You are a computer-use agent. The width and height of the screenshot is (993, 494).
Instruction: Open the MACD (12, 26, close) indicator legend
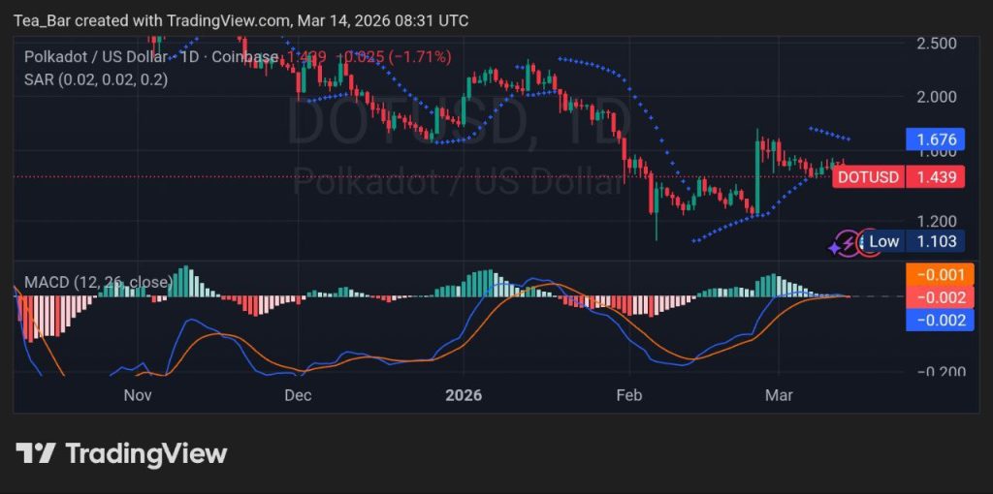(x=97, y=282)
